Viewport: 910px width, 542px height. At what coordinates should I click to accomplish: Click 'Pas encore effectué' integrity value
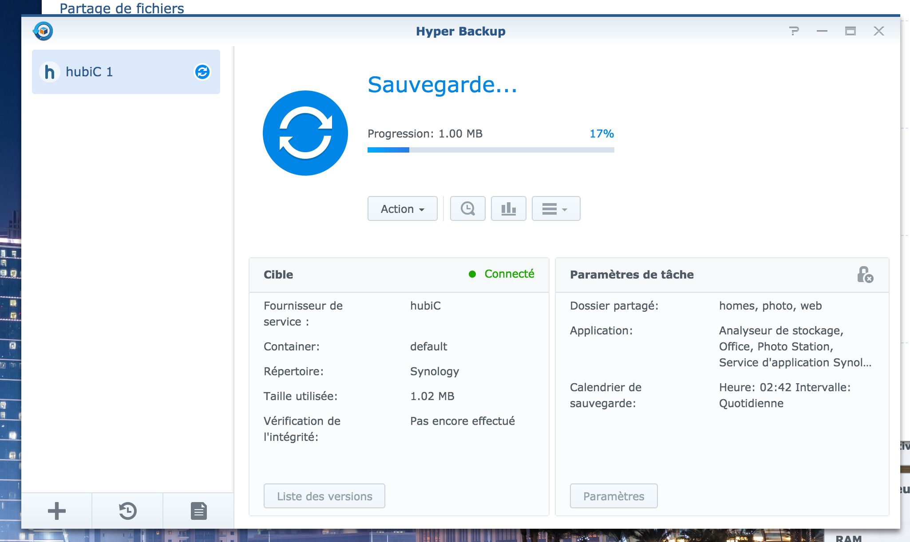click(463, 421)
